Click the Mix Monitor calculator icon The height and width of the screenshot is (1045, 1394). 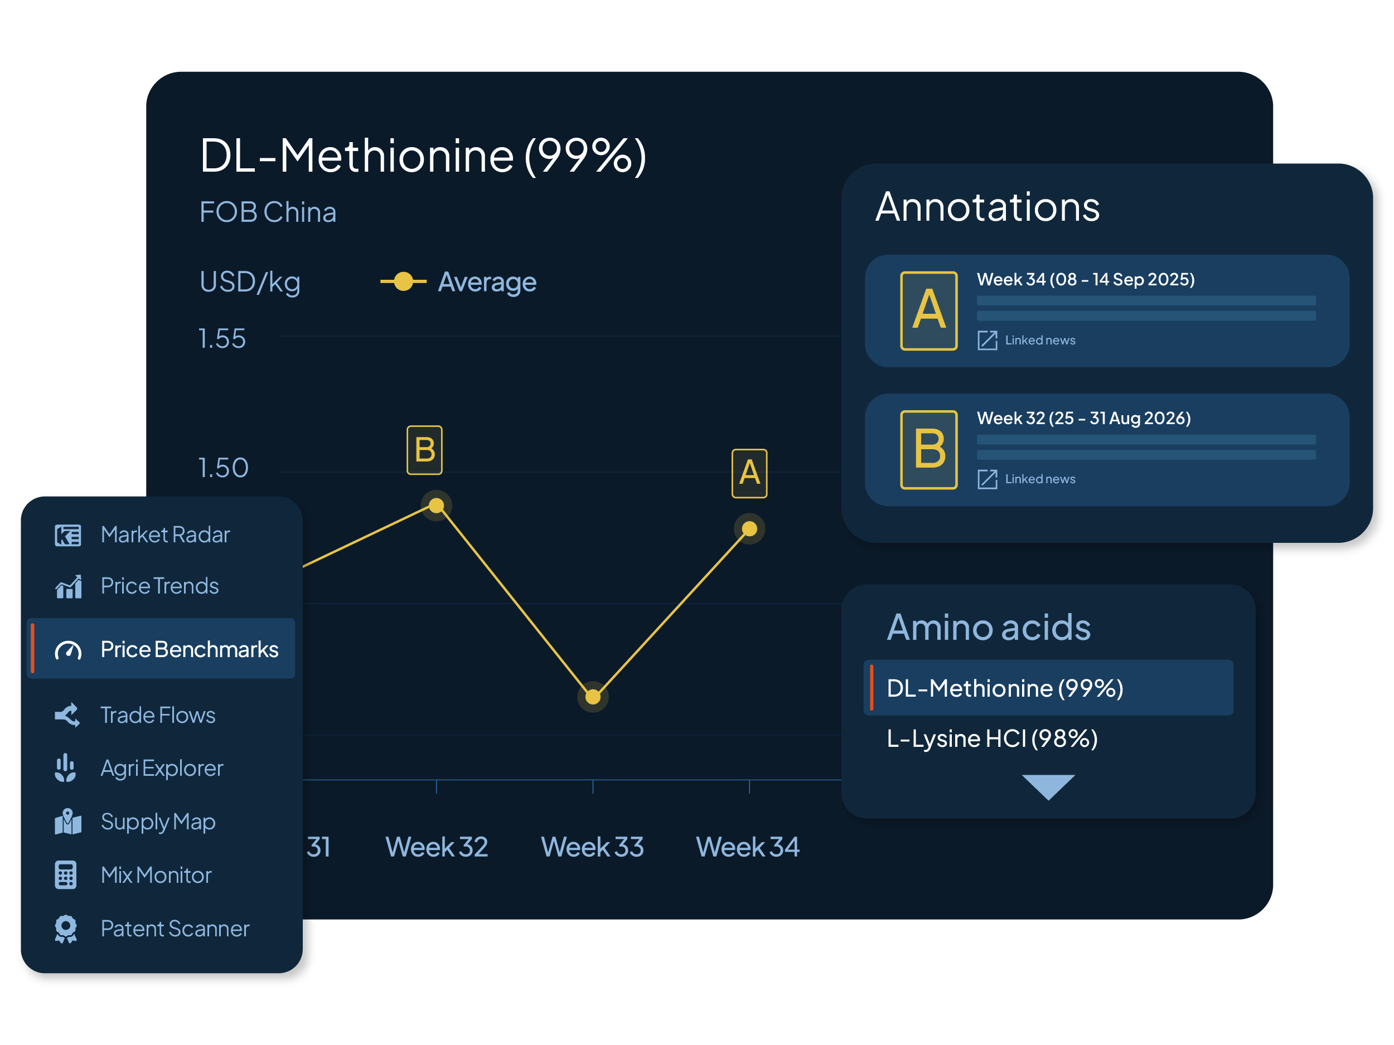(x=66, y=875)
